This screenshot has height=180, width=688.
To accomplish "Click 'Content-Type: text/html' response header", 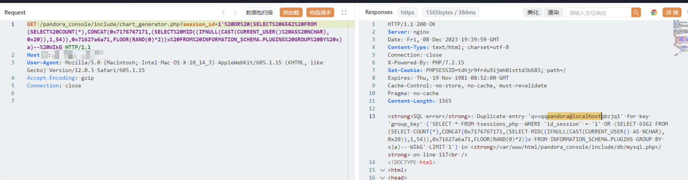I will point(448,47).
